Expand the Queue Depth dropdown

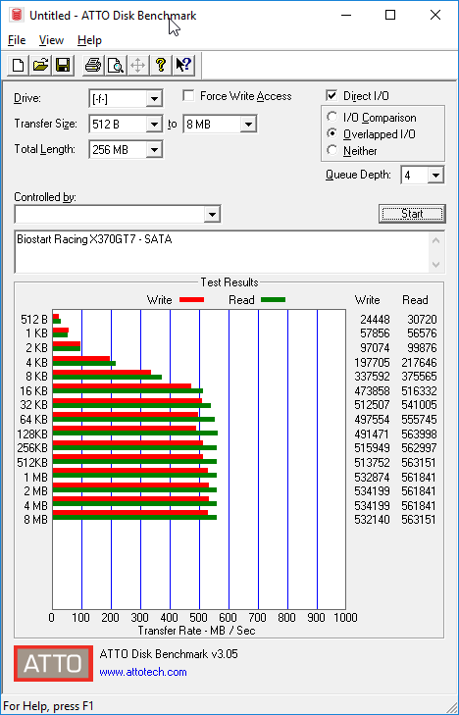pos(435,176)
